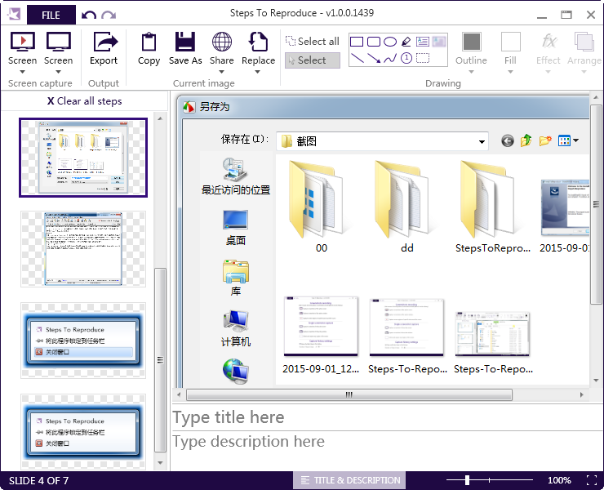Click the back arrow icon in save dialog
The image size is (604, 490).
[x=508, y=140]
